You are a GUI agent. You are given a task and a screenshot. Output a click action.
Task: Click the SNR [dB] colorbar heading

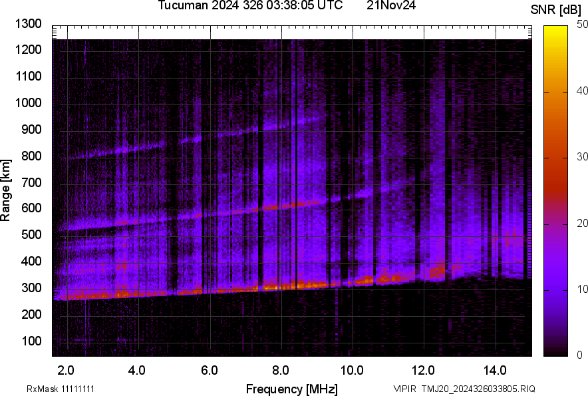pyautogui.click(x=557, y=9)
